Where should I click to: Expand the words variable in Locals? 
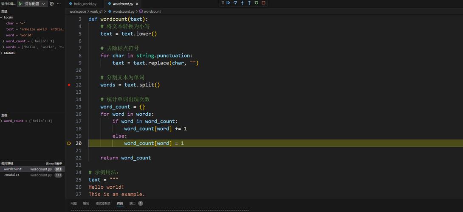[3, 47]
